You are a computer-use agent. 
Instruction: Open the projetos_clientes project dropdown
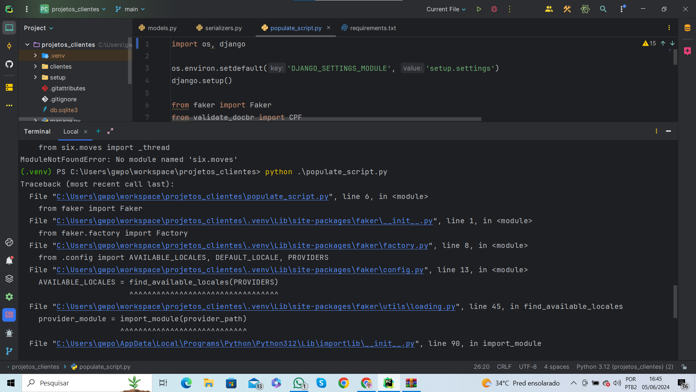[73, 9]
